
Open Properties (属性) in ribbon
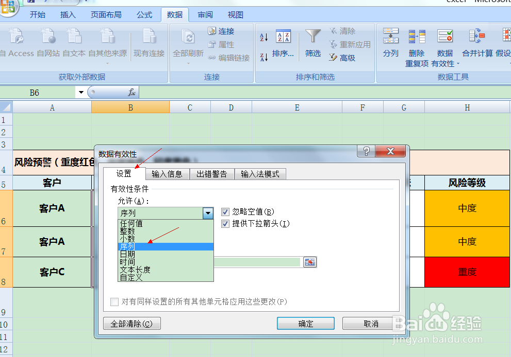click(221, 45)
